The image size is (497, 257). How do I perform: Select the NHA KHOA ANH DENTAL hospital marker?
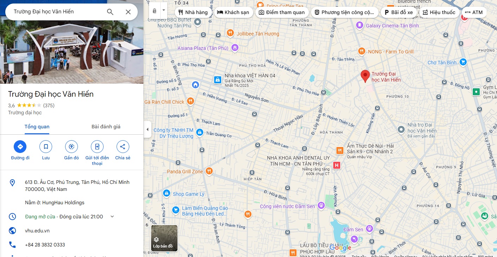pos(337,165)
